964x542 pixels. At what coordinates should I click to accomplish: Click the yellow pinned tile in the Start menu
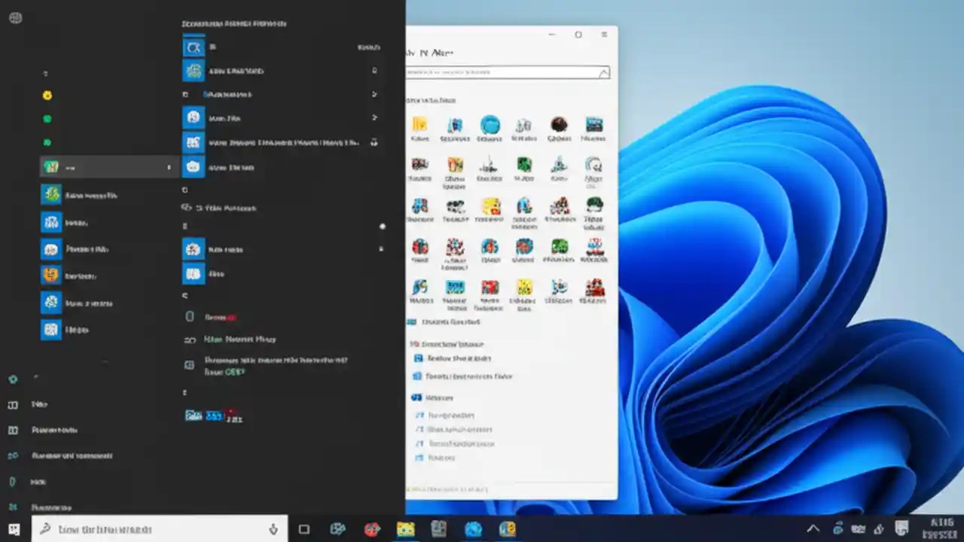(x=47, y=95)
